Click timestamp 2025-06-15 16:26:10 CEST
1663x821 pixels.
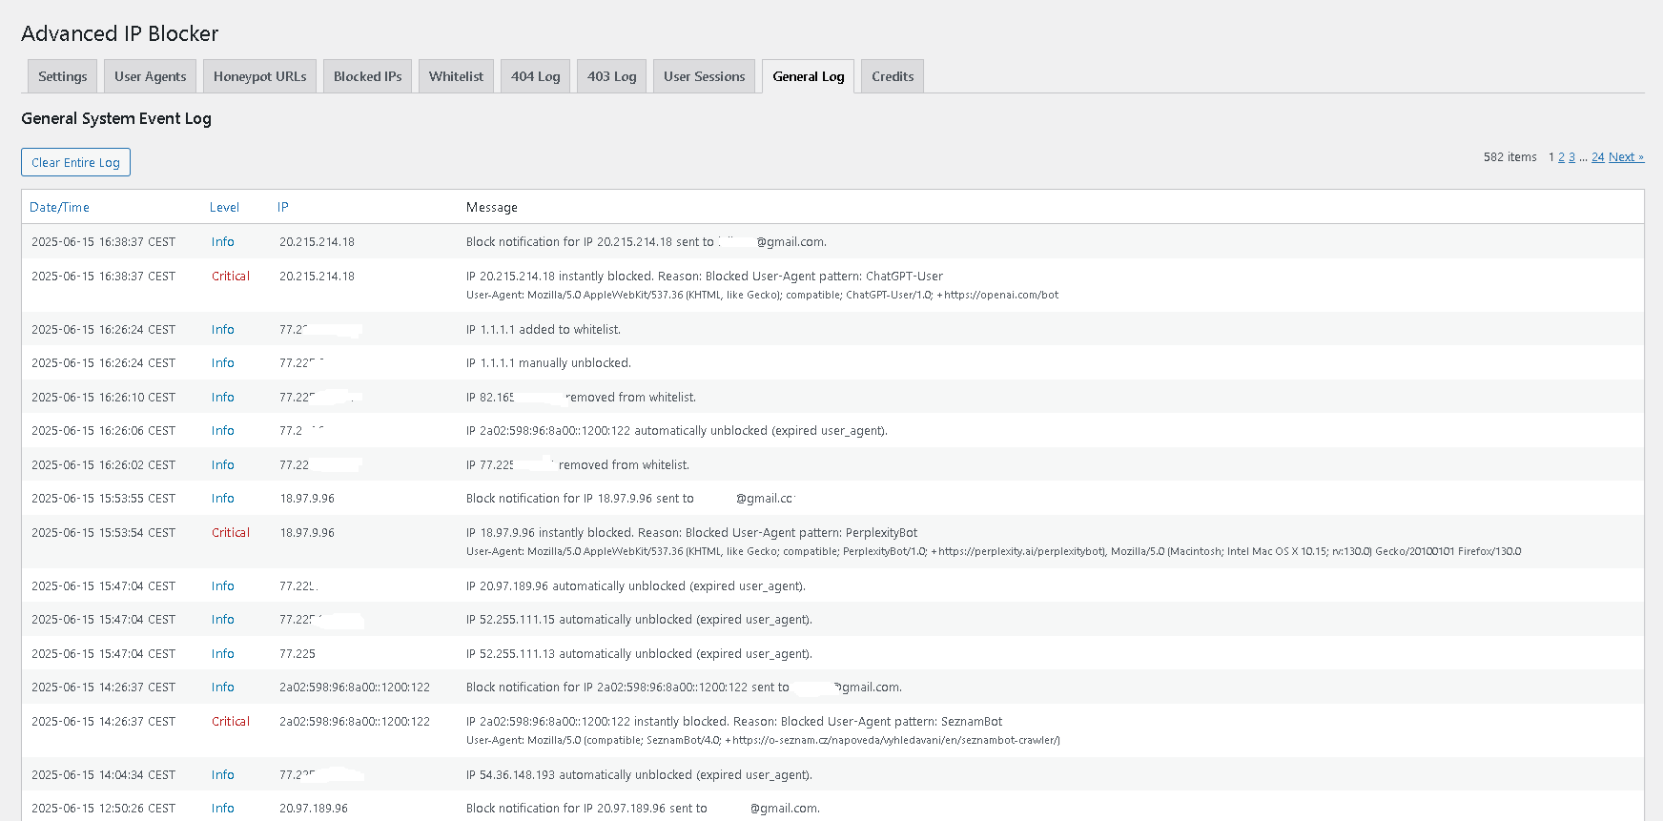103,398
